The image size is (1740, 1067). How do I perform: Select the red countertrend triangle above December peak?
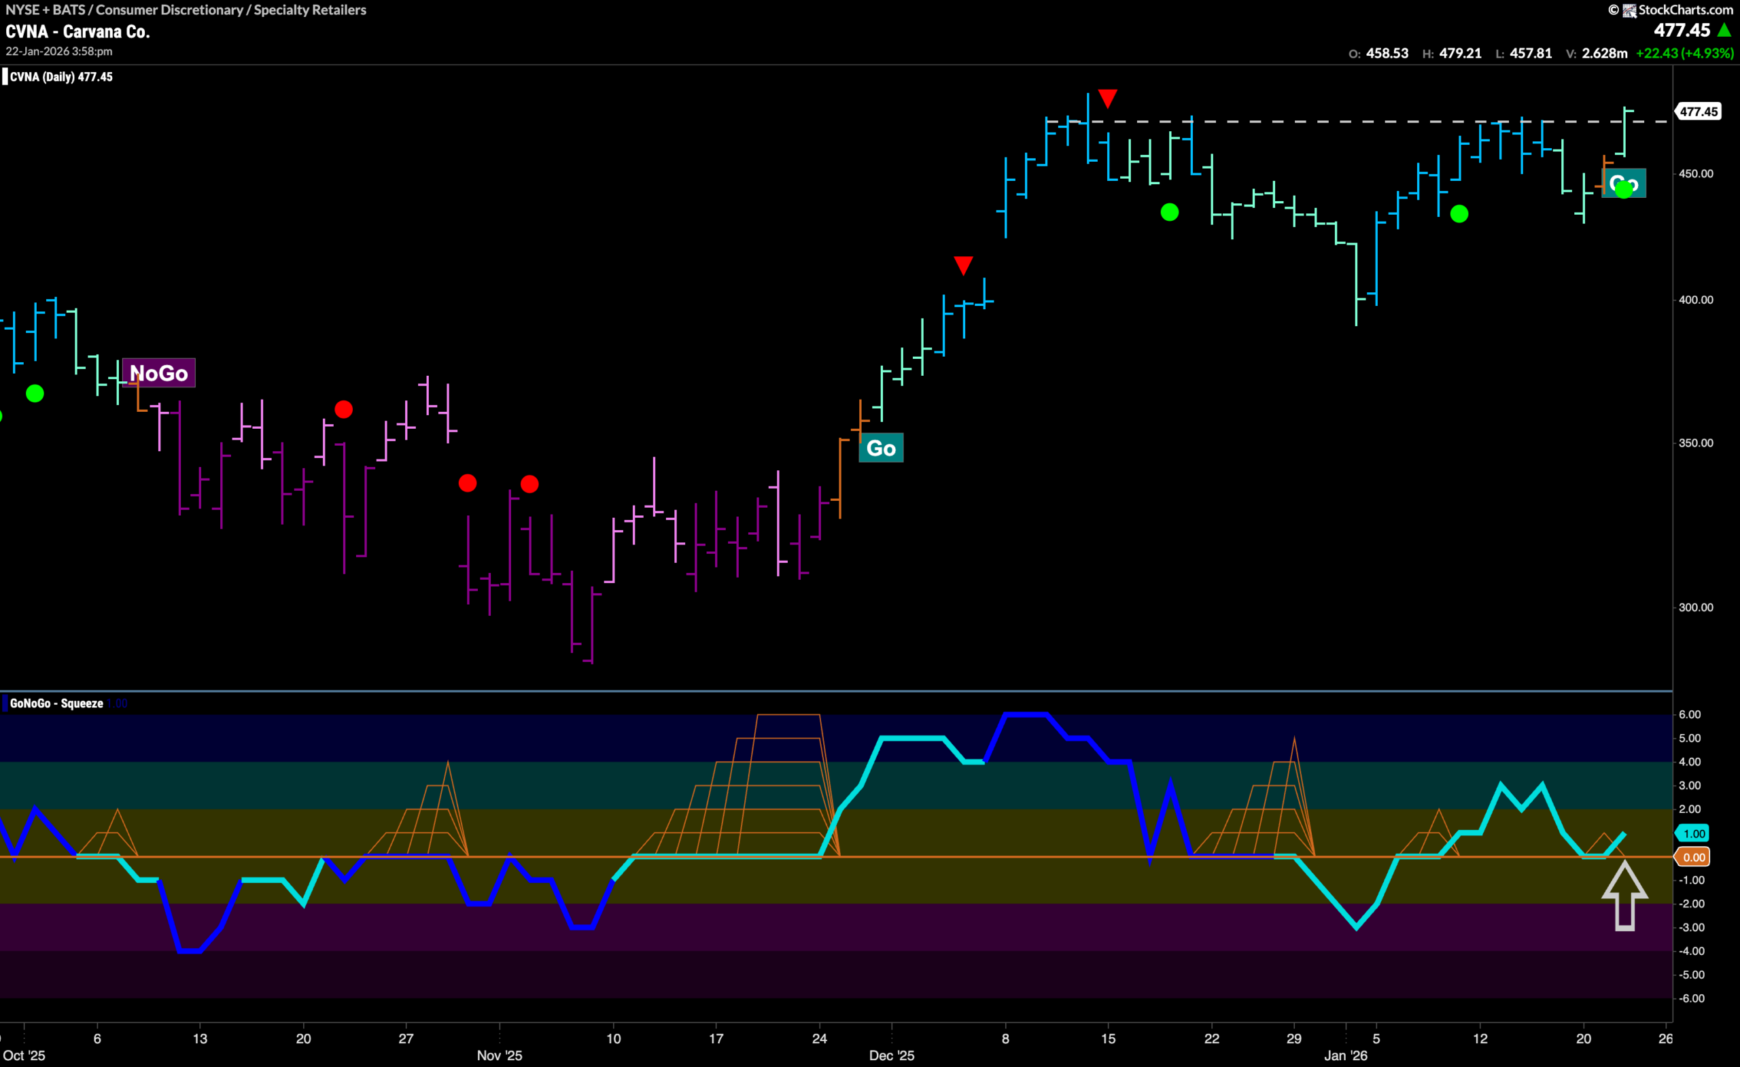point(1107,98)
